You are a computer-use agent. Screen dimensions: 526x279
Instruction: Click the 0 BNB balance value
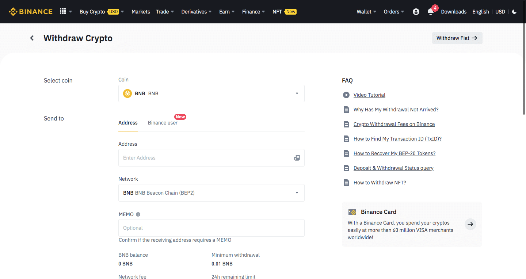pos(125,264)
